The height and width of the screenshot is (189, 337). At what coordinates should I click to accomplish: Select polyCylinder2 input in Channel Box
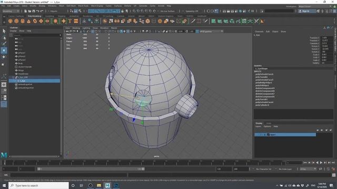(262, 105)
